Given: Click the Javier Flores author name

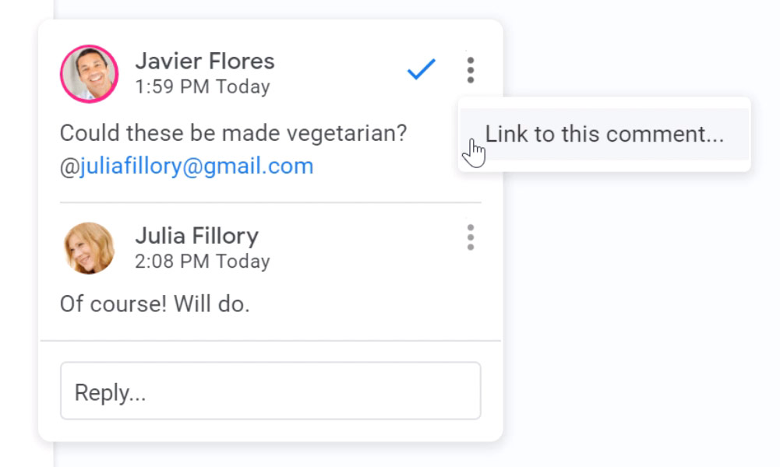Looking at the screenshot, I should 204,61.
